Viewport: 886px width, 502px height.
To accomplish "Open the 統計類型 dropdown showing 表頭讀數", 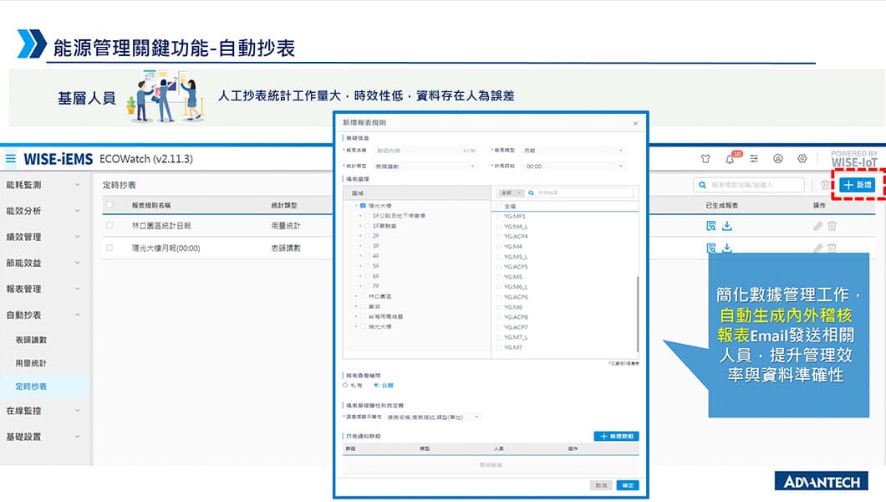I will (x=425, y=166).
